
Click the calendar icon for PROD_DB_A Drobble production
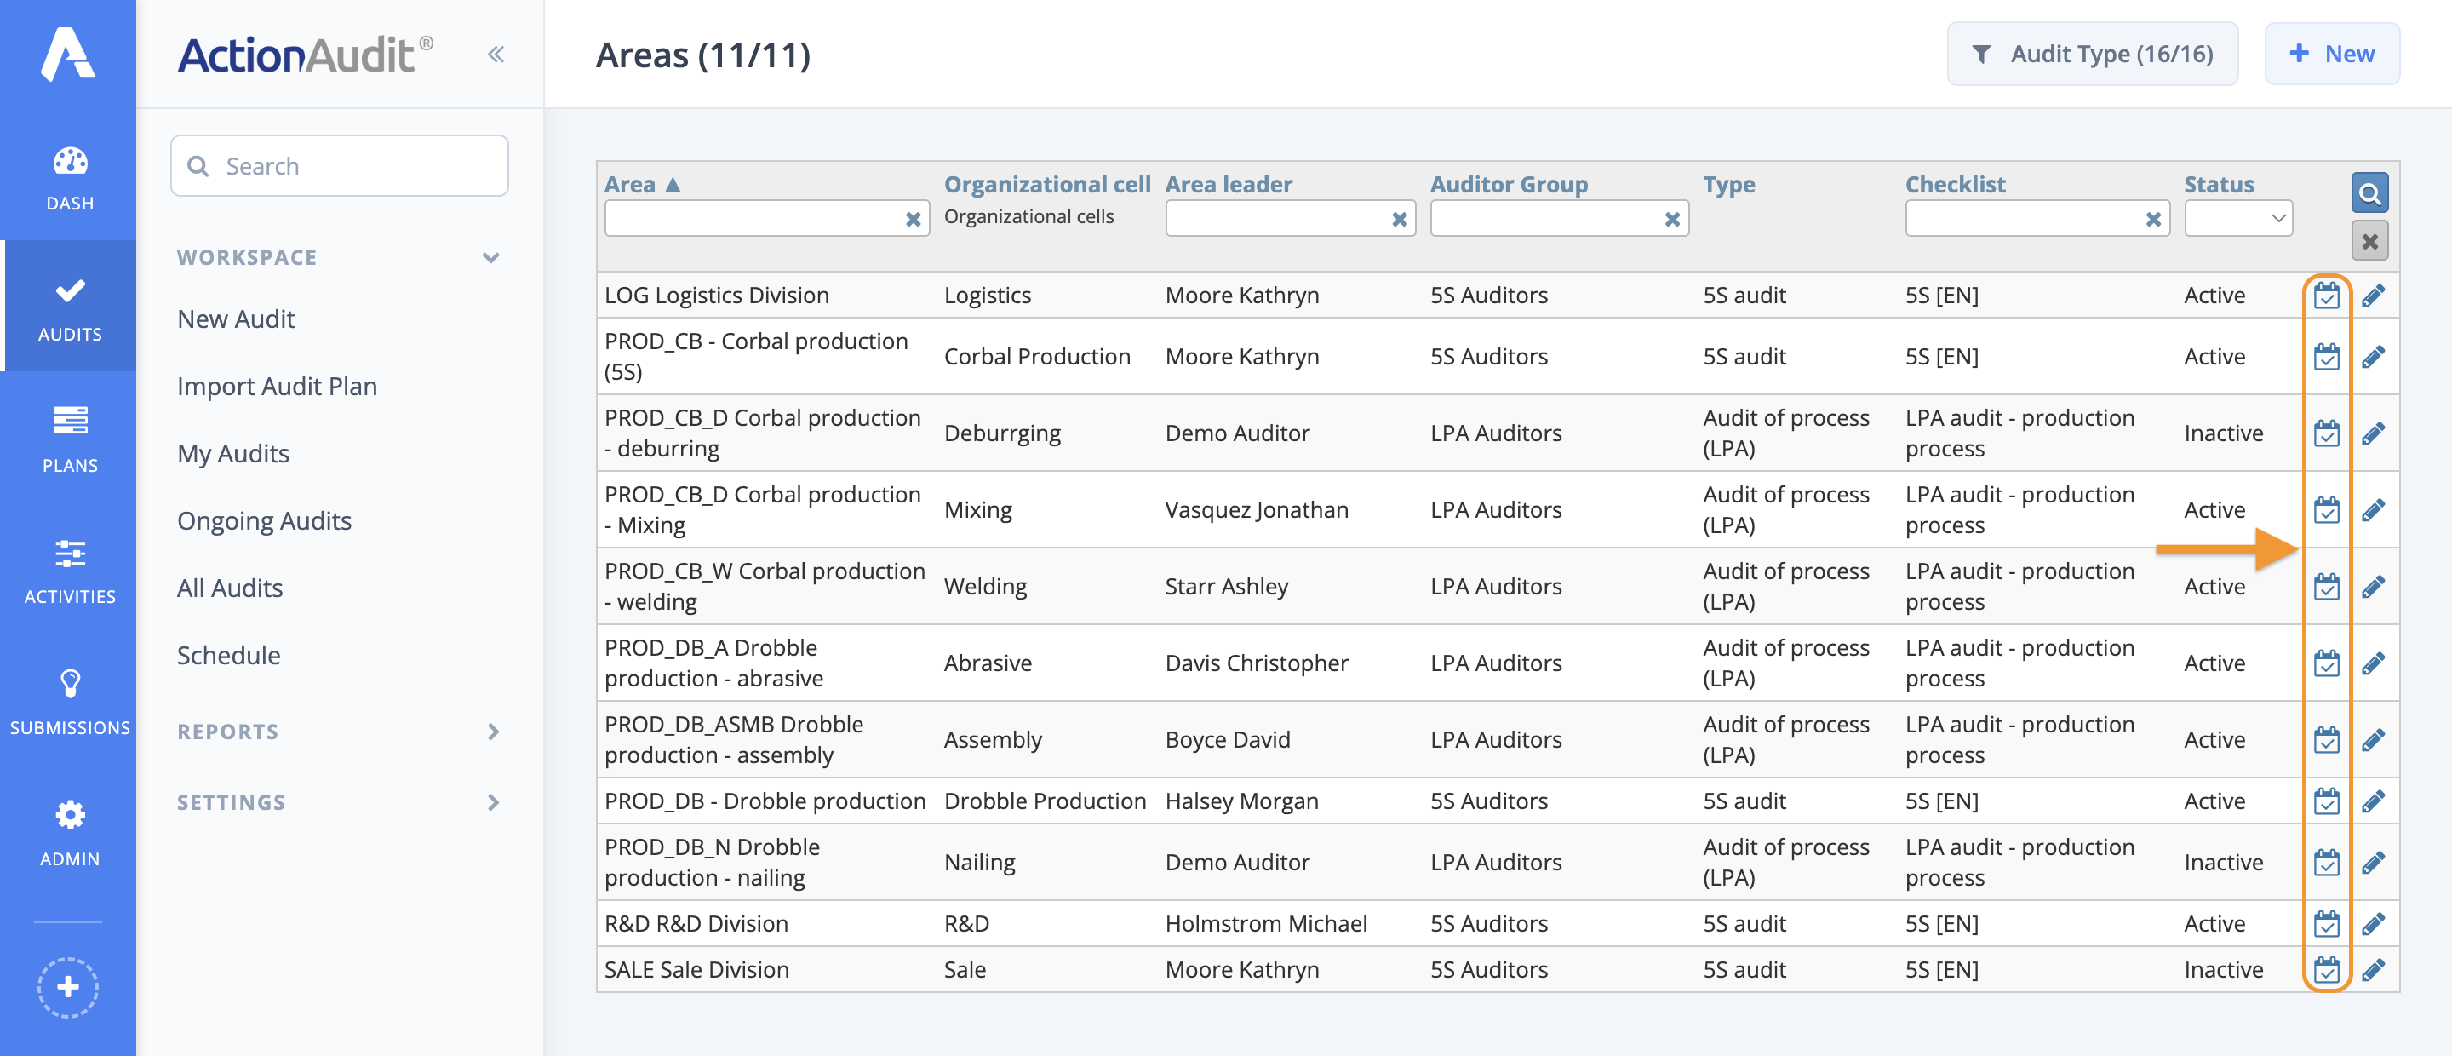(x=2326, y=663)
